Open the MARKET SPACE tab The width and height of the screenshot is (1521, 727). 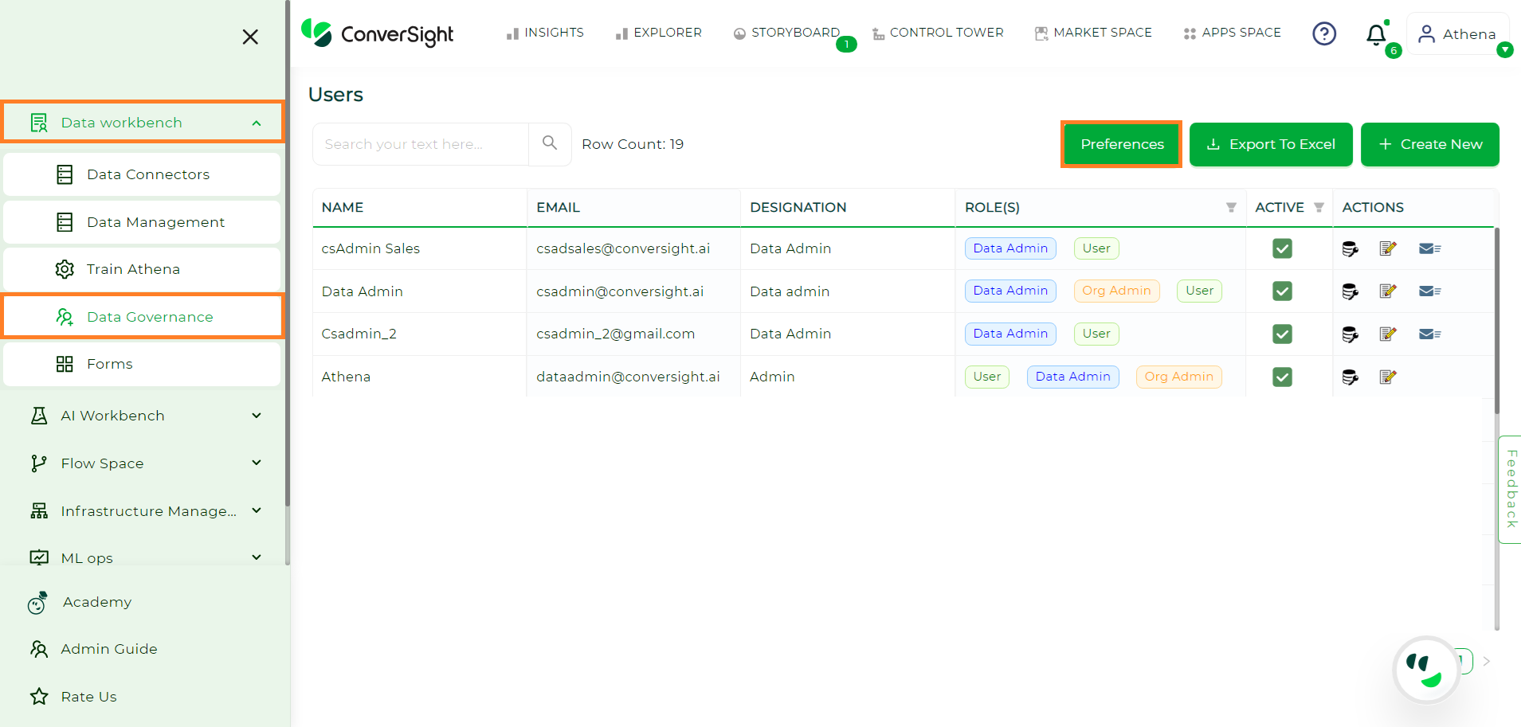(1093, 33)
